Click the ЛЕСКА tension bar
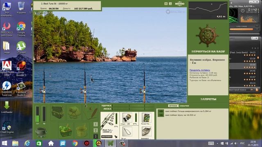The width and height of the screenshot is (262, 147). pyautogui.click(x=133, y=109)
